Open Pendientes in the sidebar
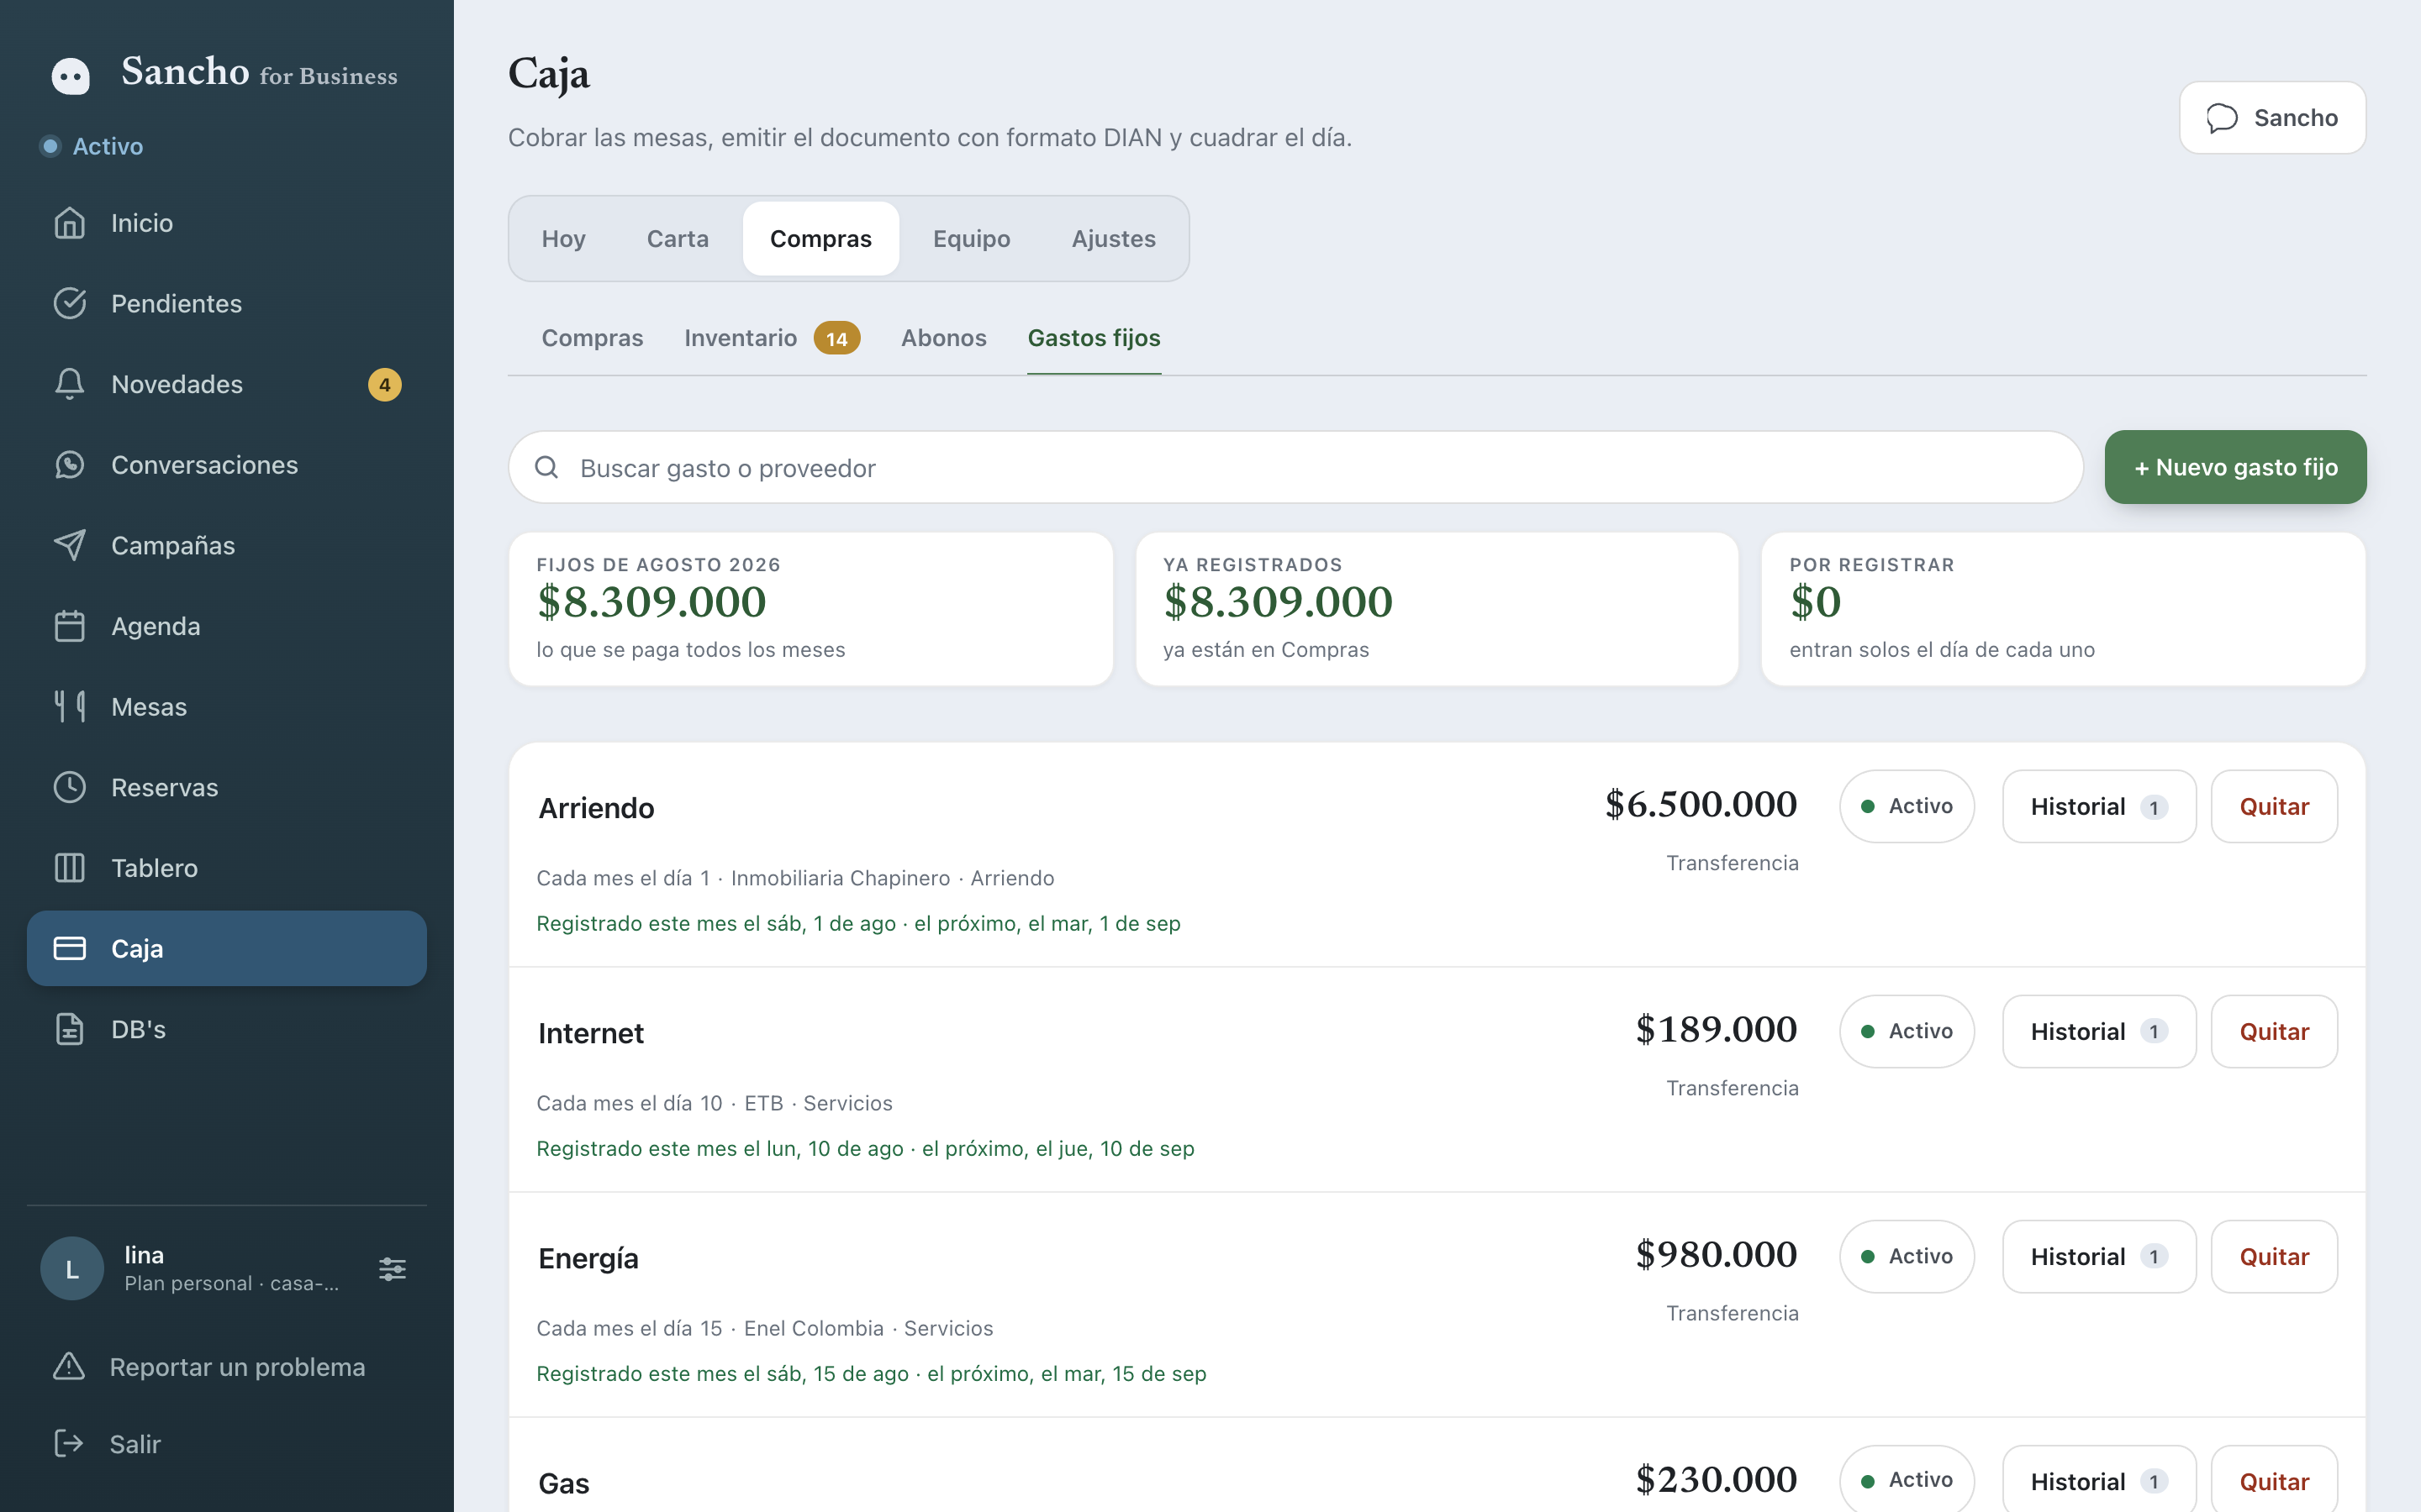Screen dimensions: 2421x1512 [x=227, y=303]
